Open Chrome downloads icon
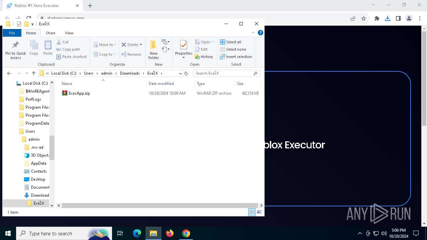The image size is (427, 240). (387, 19)
